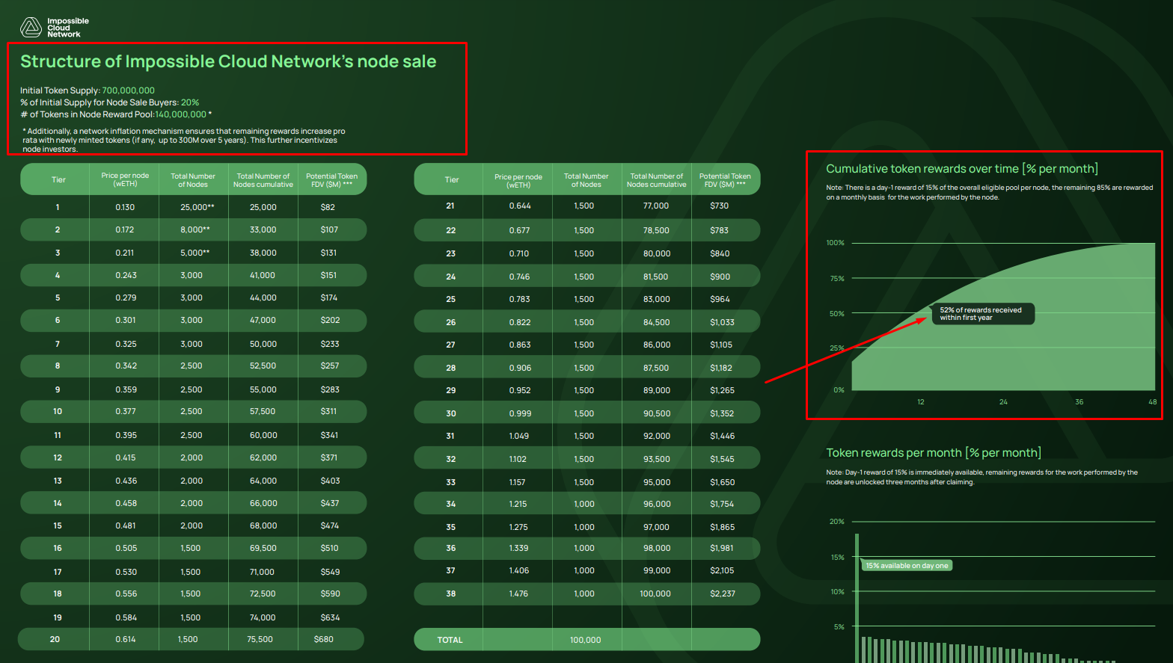Click cumulative value 52,500 in tier 8

(263, 366)
